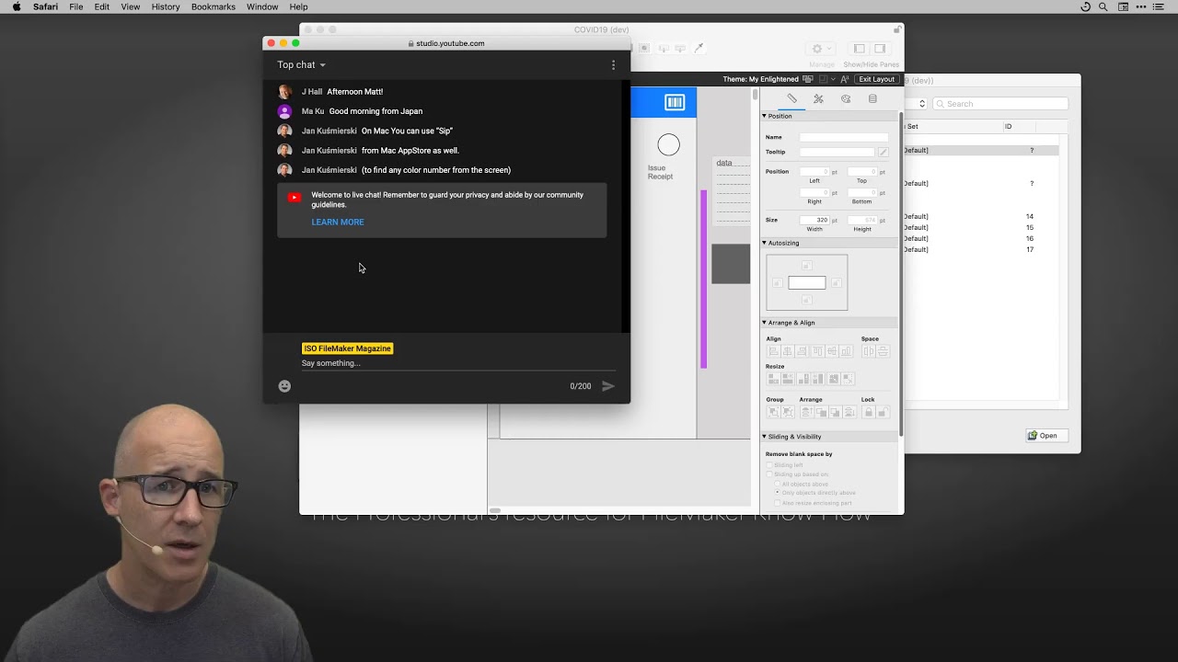Open the View menu
This screenshot has height=662, width=1178.
click(131, 6)
